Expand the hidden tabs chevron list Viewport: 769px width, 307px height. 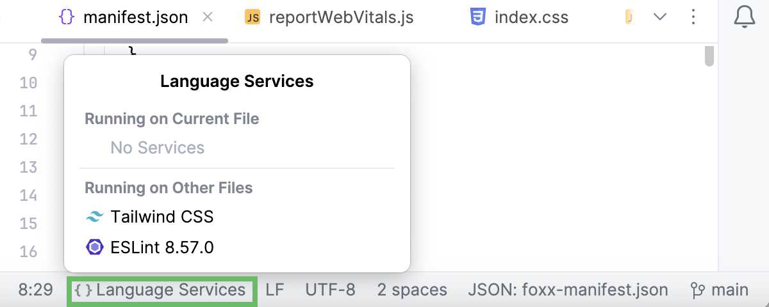tap(660, 17)
